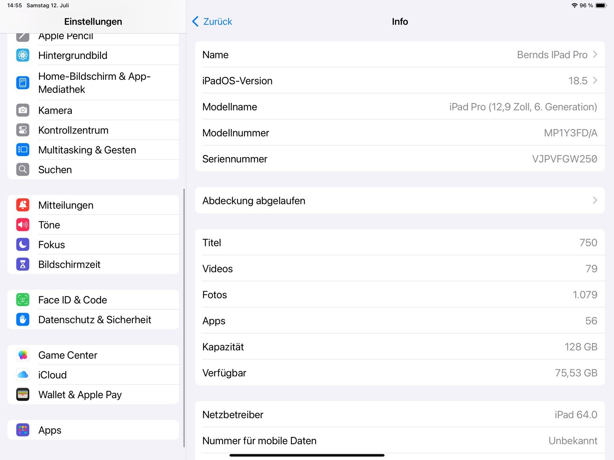
Task: Tap the Datenschutz & Sicherheit hand icon
Action: [23, 319]
